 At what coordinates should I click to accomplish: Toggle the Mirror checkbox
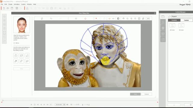click(14, 43)
